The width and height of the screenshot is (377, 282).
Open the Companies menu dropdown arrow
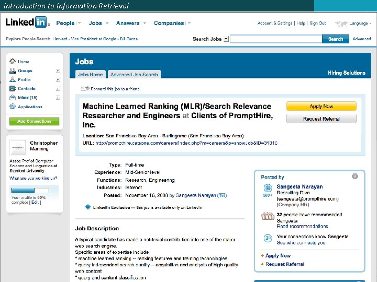(189, 23)
